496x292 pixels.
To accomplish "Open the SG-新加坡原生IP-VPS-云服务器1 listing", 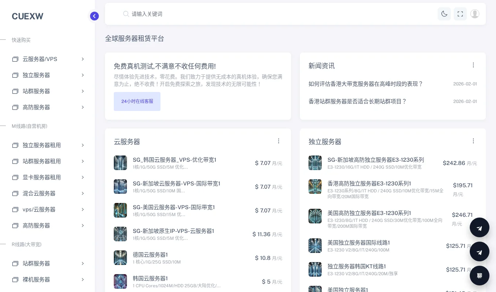I will pos(173,231).
